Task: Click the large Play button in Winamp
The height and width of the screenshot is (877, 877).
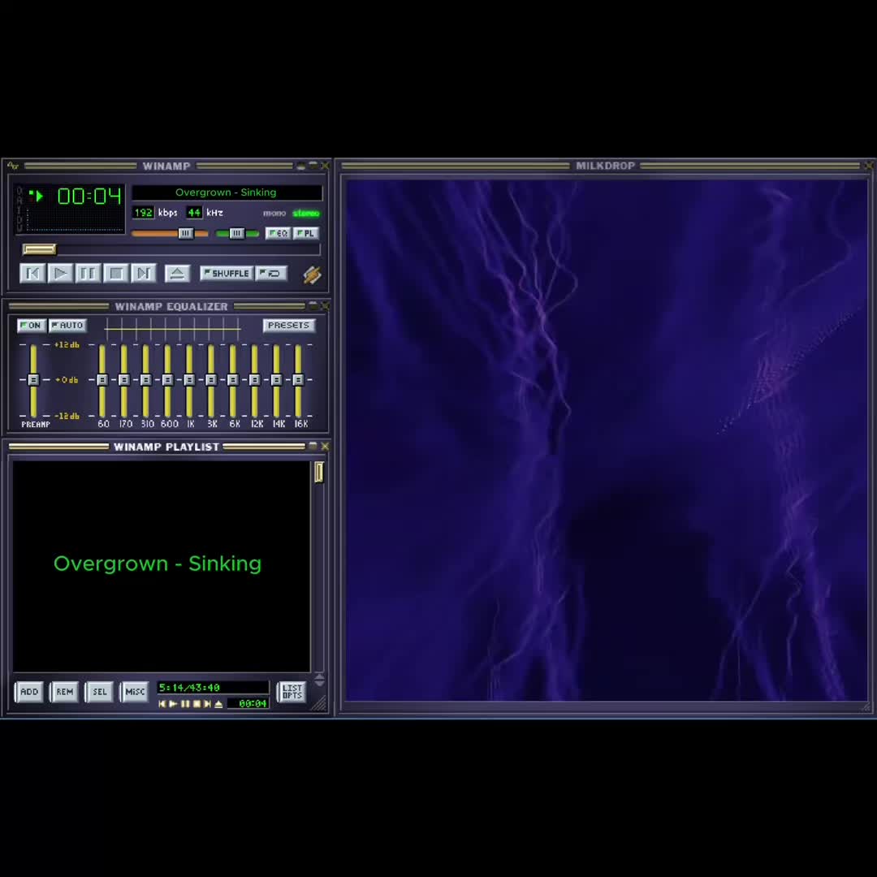Action: [x=60, y=274]
